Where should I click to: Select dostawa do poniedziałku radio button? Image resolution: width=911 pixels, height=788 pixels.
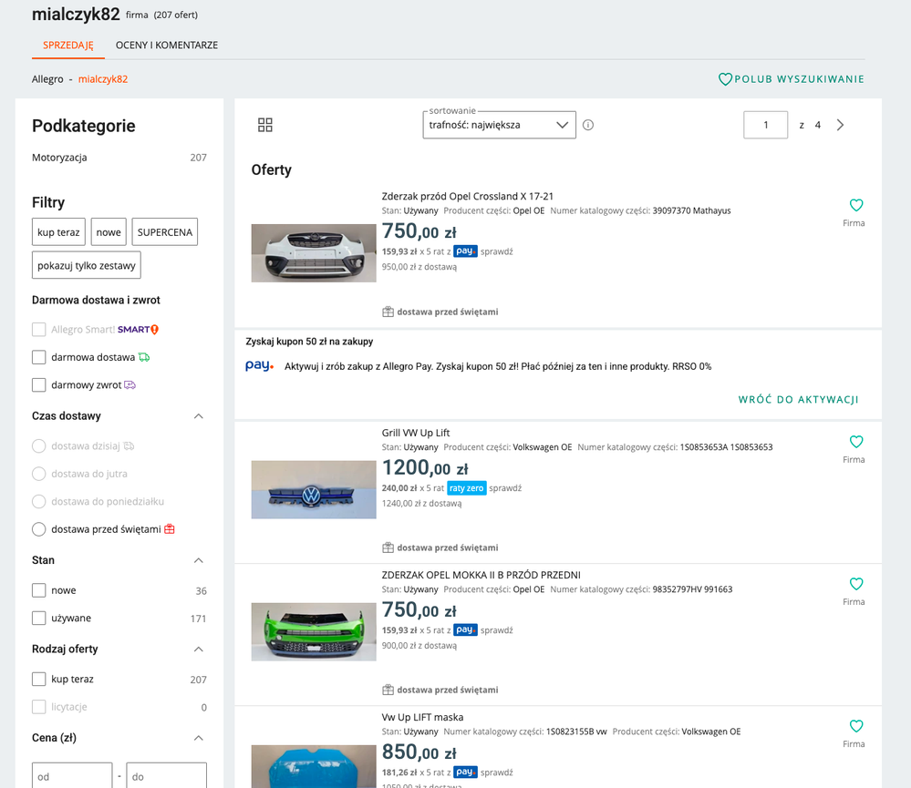coord(39,501)
